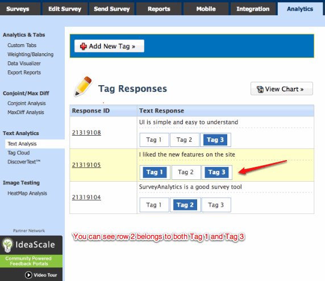
Task: Click the red plus icon on Add New Tag
Action: [x=84, y=46]
